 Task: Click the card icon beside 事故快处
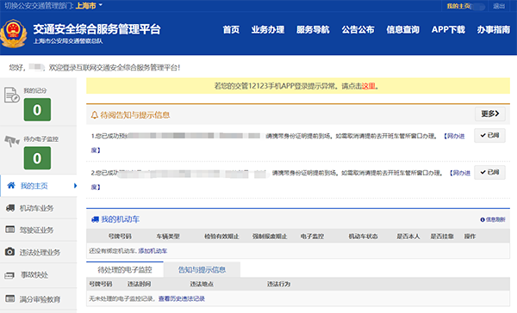(x=9, y=275)
